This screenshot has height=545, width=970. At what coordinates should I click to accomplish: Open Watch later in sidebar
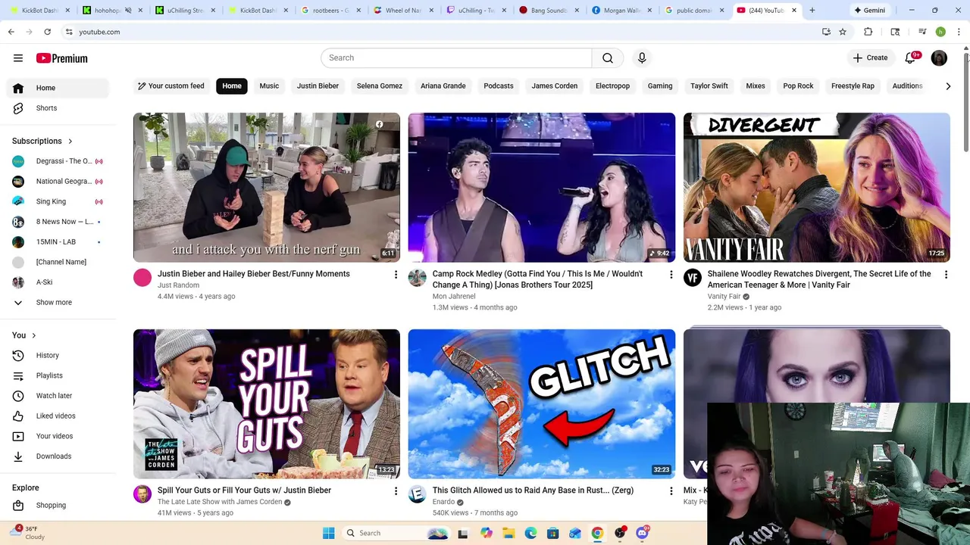[x=59, y=396]
